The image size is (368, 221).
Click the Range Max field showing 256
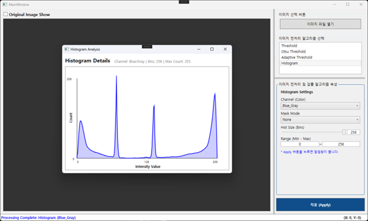[x=340, y=144]
